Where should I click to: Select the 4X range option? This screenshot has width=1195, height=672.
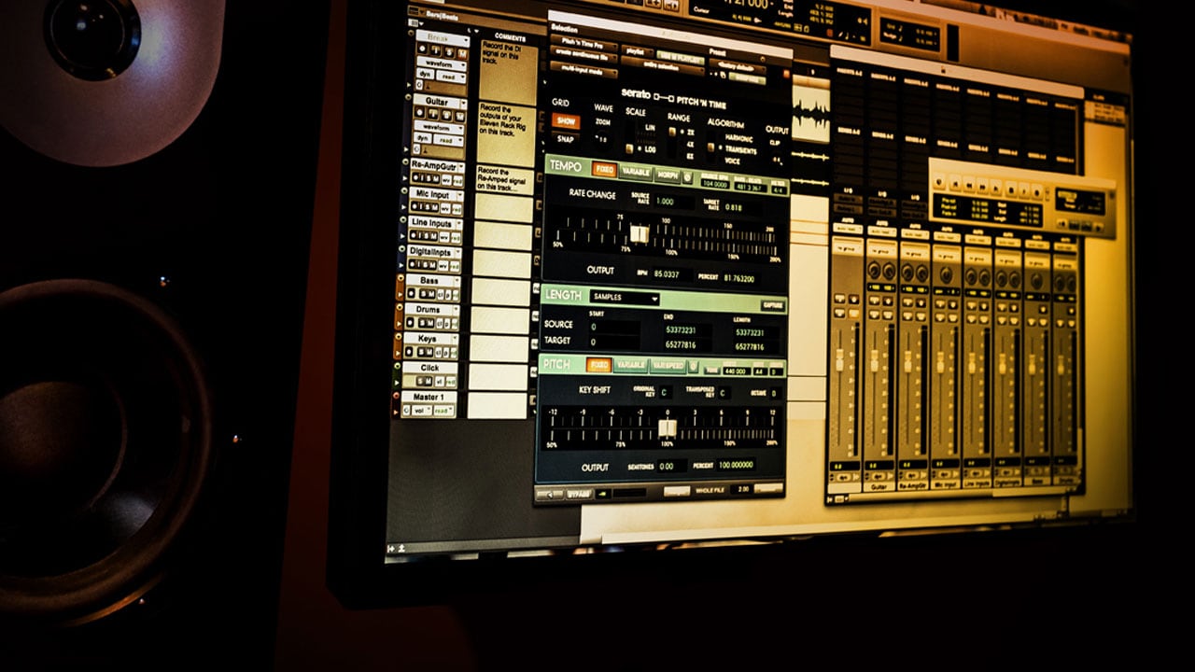point(690,144)
